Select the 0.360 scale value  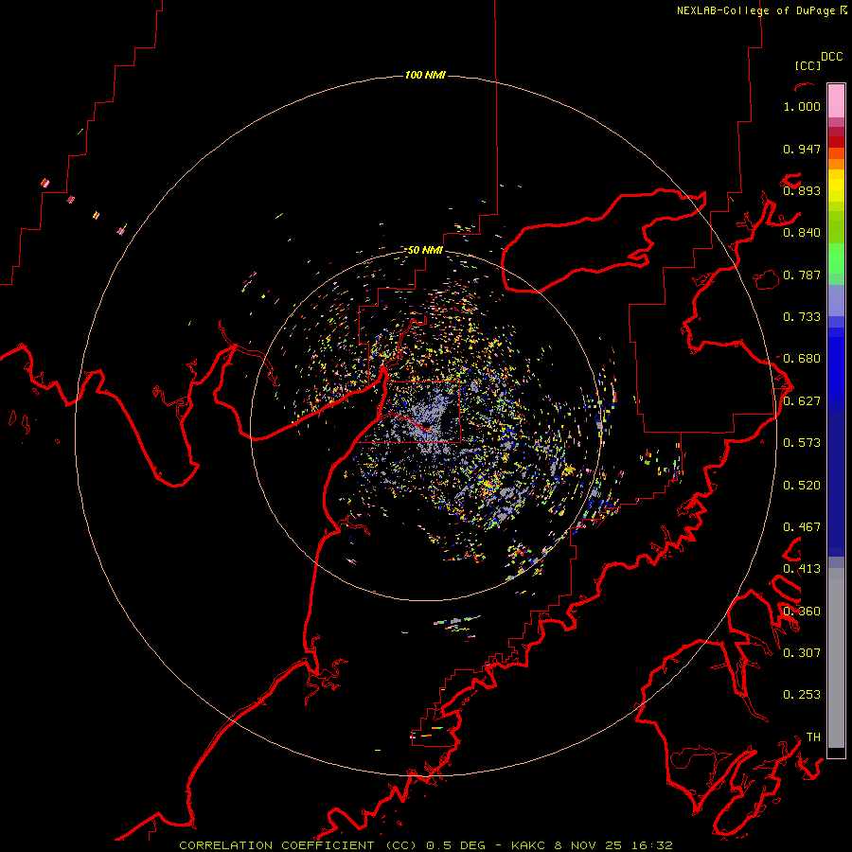point(802,612)
